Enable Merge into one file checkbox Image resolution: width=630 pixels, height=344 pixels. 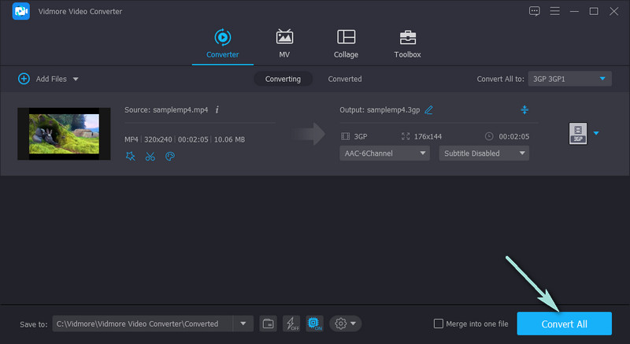click(x=439, y=324)
